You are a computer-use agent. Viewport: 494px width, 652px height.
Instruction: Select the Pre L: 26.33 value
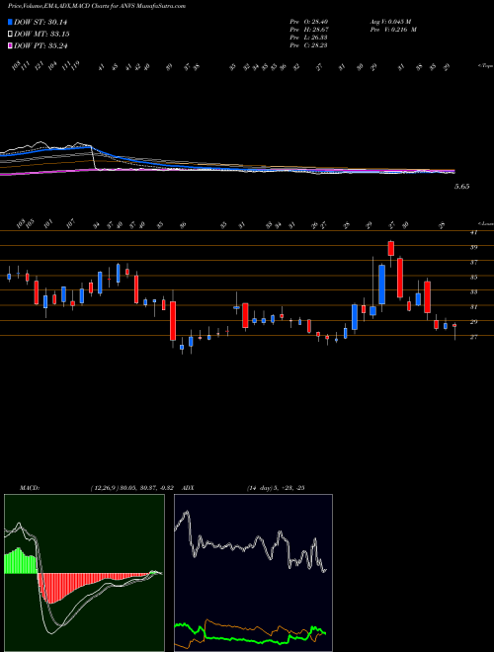309,38
